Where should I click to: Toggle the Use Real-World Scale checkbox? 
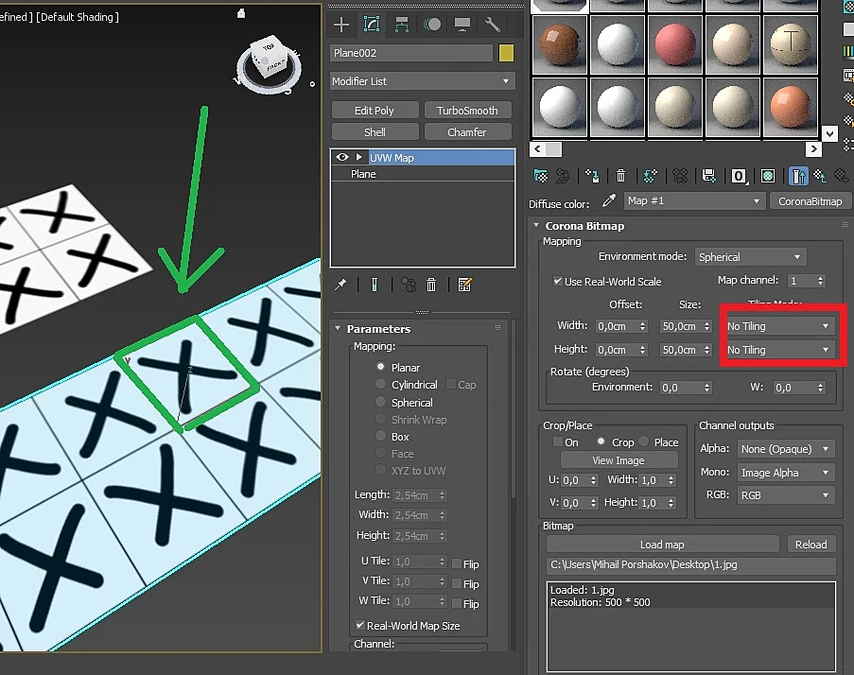558,281
